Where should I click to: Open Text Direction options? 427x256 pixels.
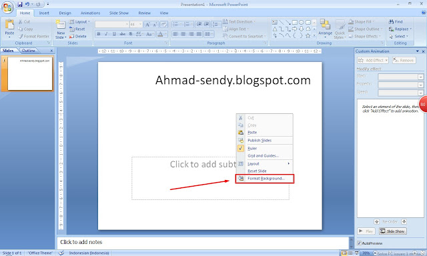[x=240, y=21]
